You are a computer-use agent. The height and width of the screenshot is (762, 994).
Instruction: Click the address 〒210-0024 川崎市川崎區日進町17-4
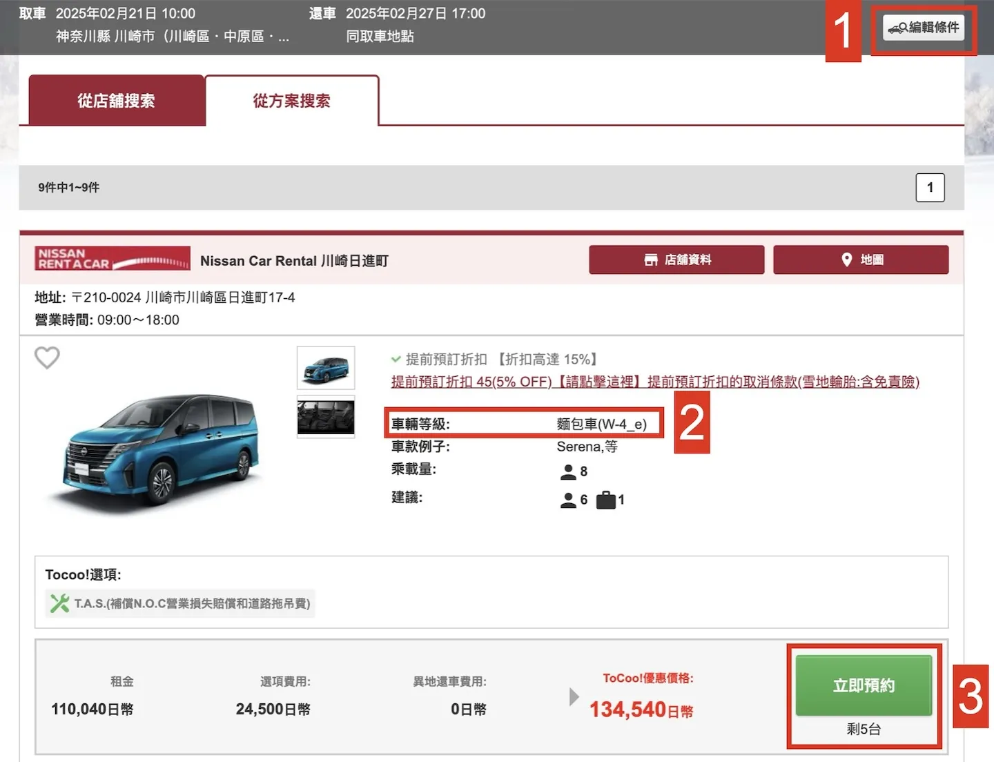pos(183,297)
